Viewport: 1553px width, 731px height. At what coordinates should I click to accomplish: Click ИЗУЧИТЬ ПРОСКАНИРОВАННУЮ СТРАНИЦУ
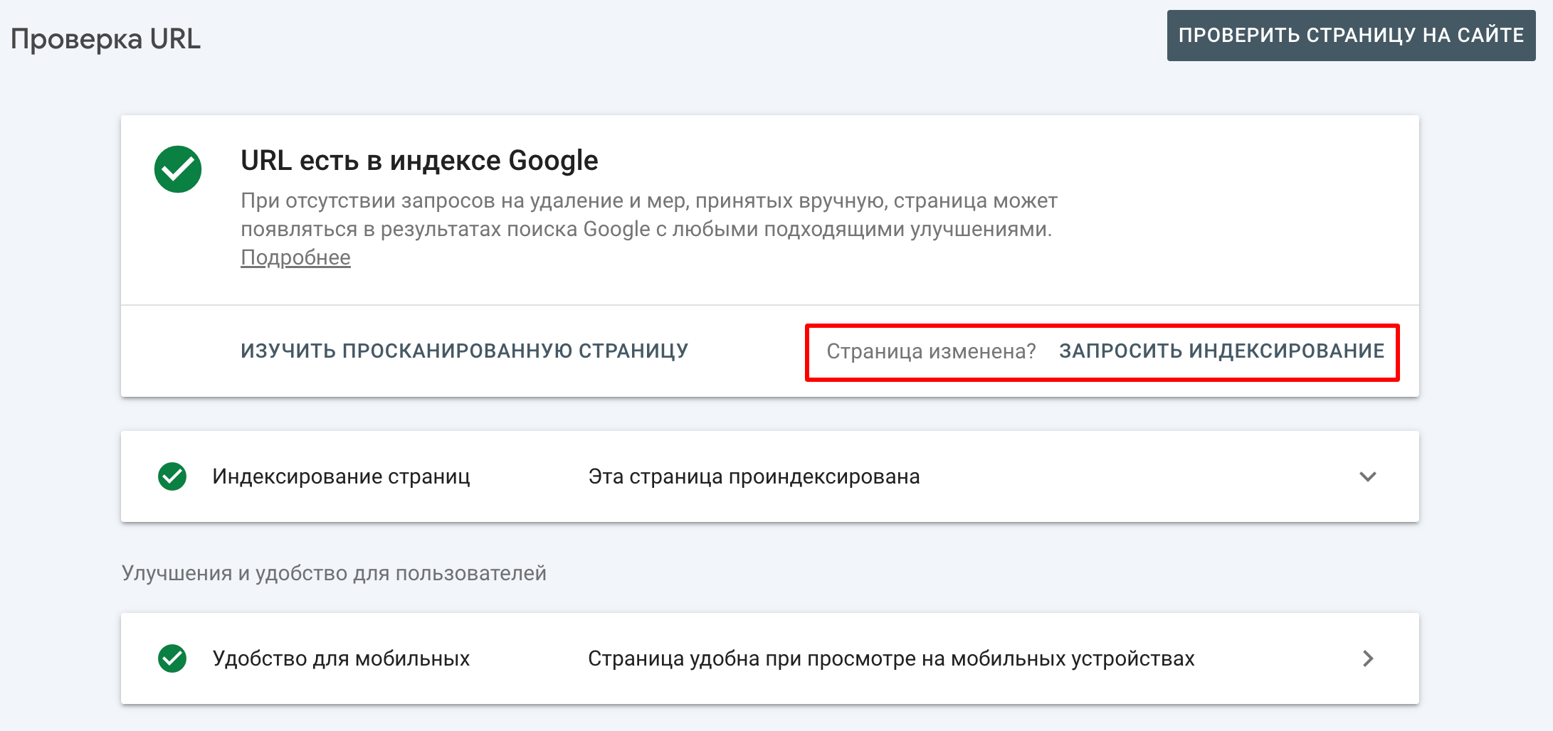pyautogui.click(x=465, y=351)
